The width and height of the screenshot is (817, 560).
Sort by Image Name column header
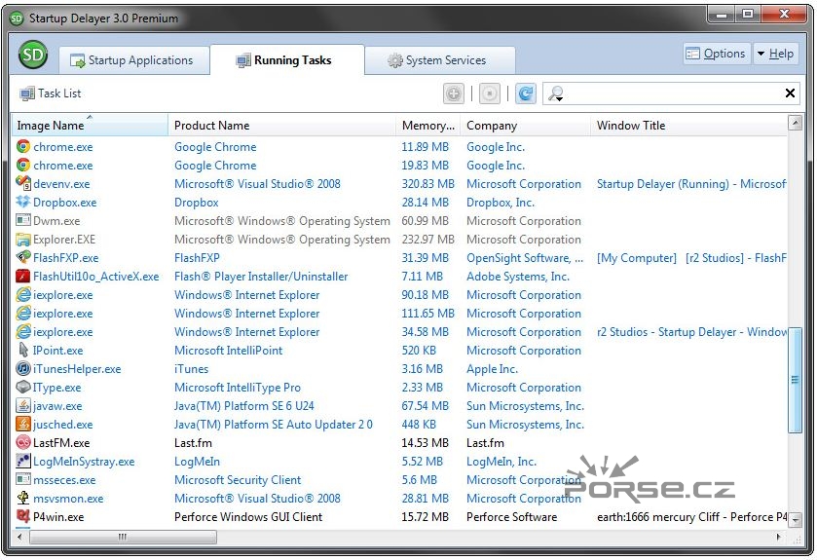pos(89,126)
